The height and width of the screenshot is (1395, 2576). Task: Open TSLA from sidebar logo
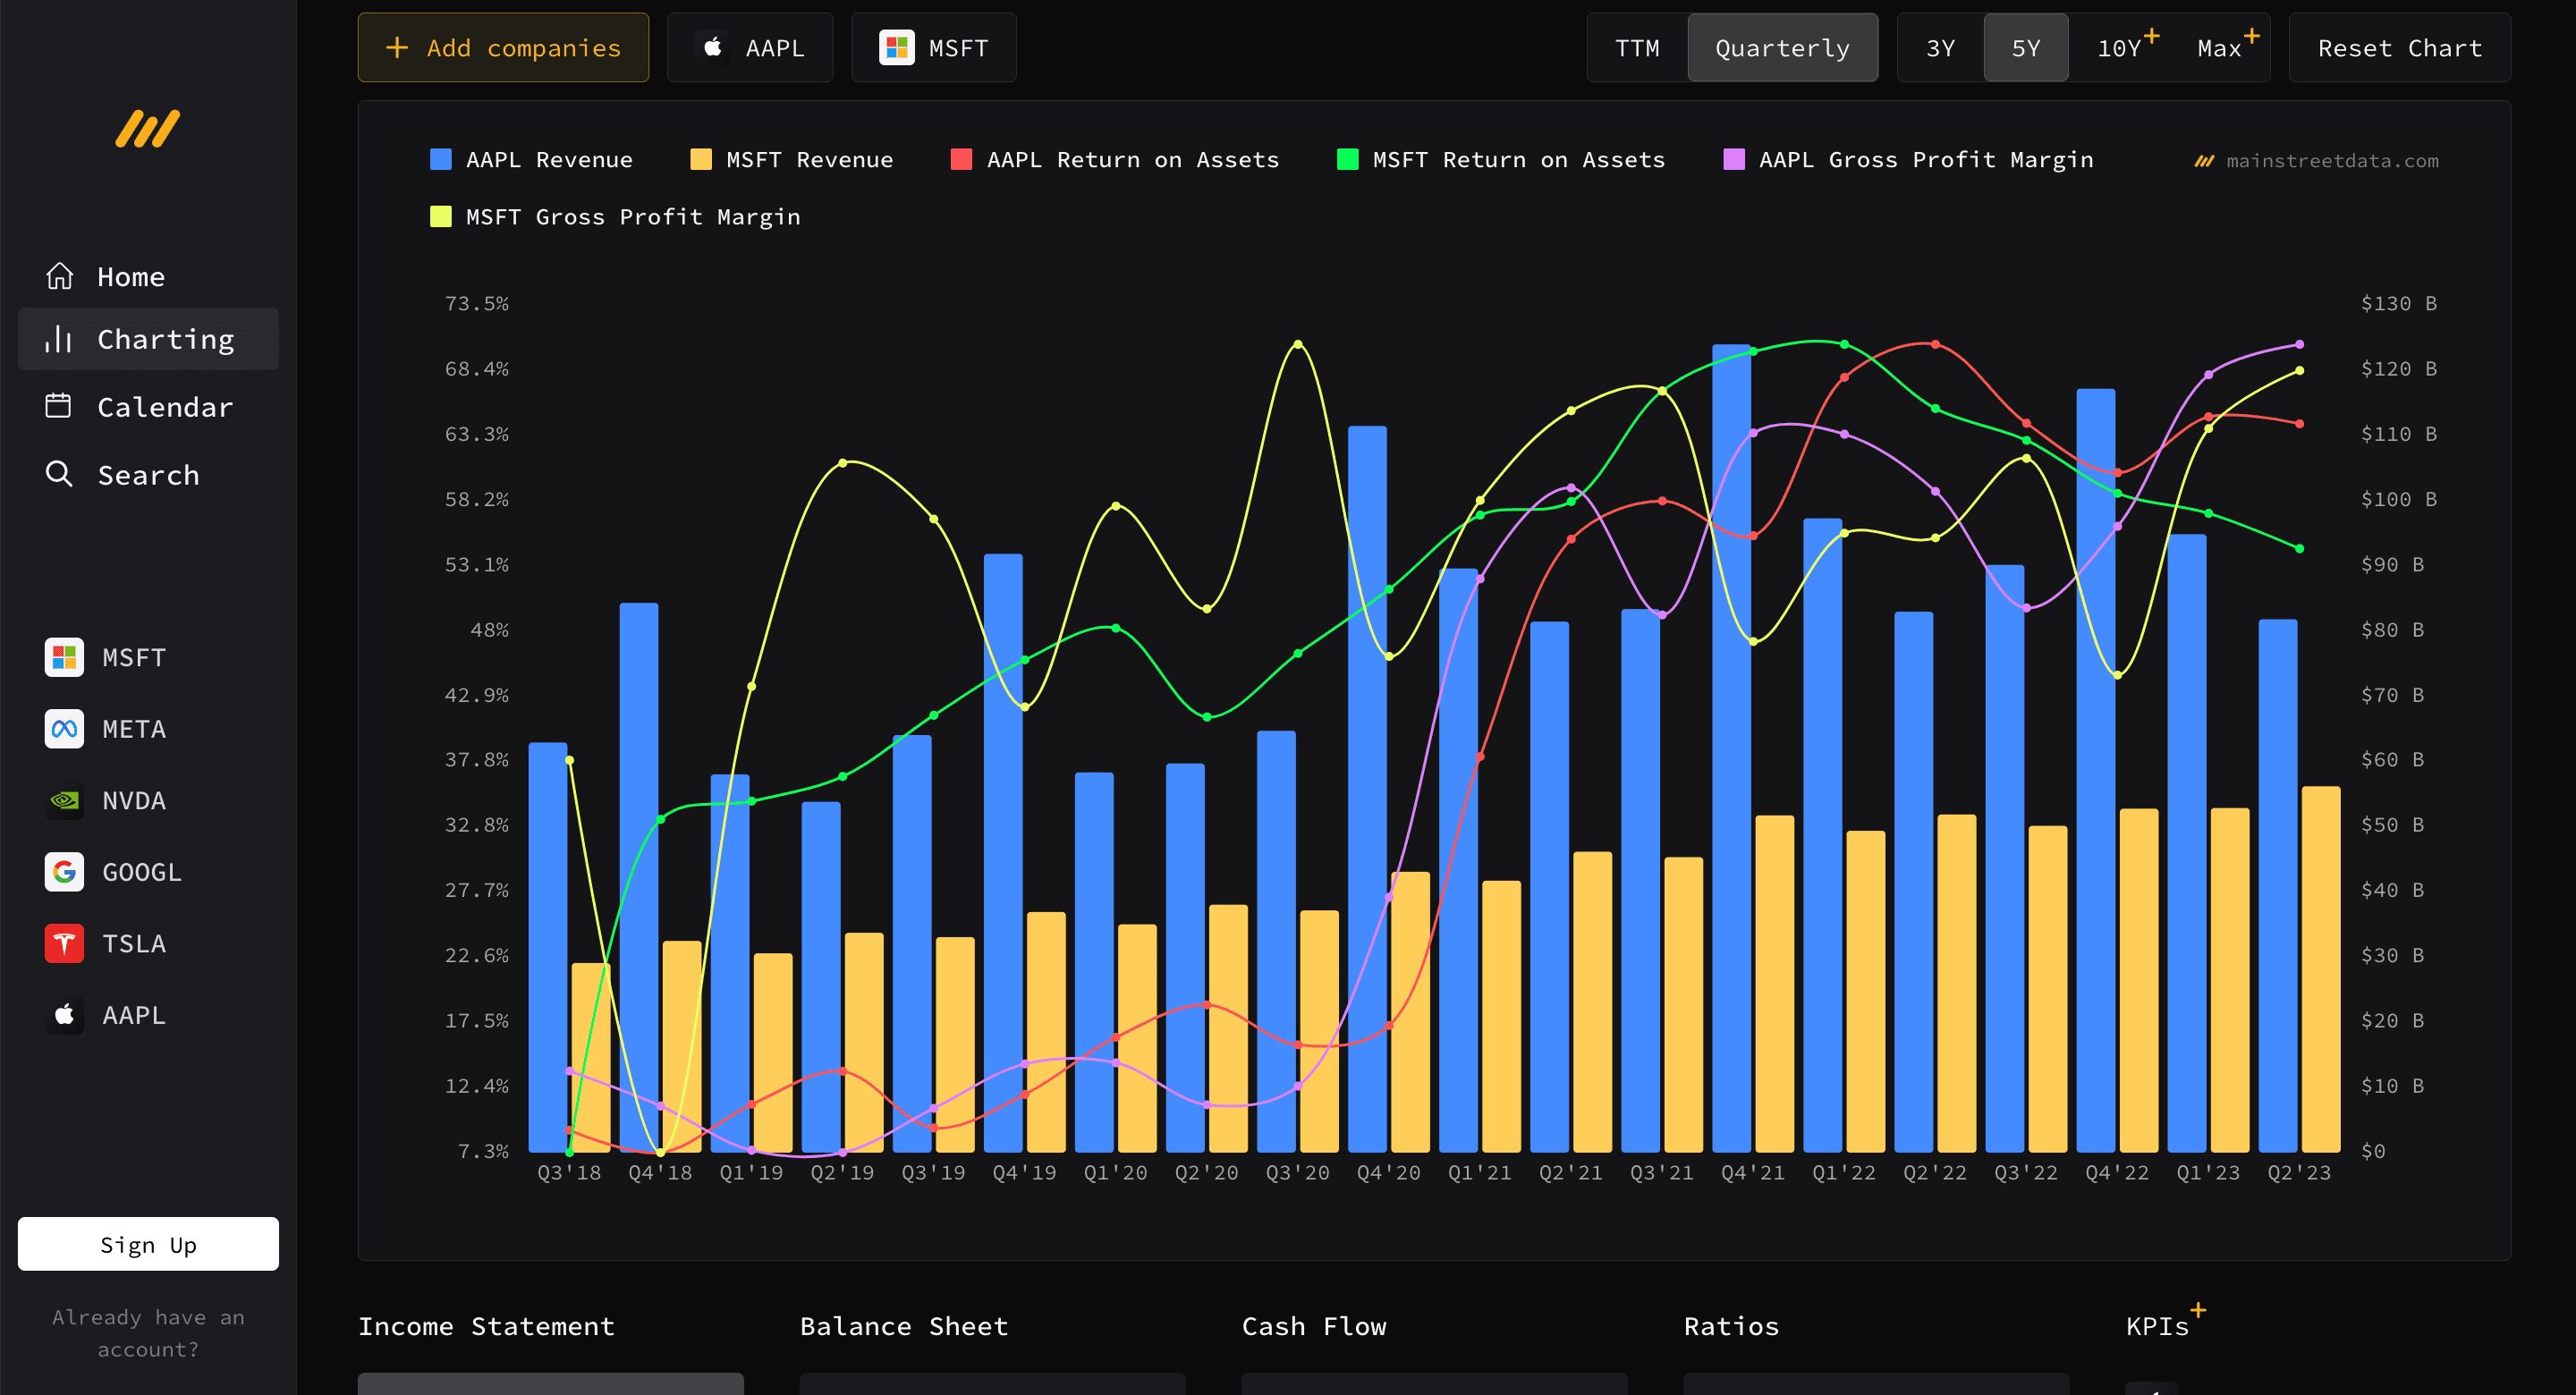(x=65, y=943)
